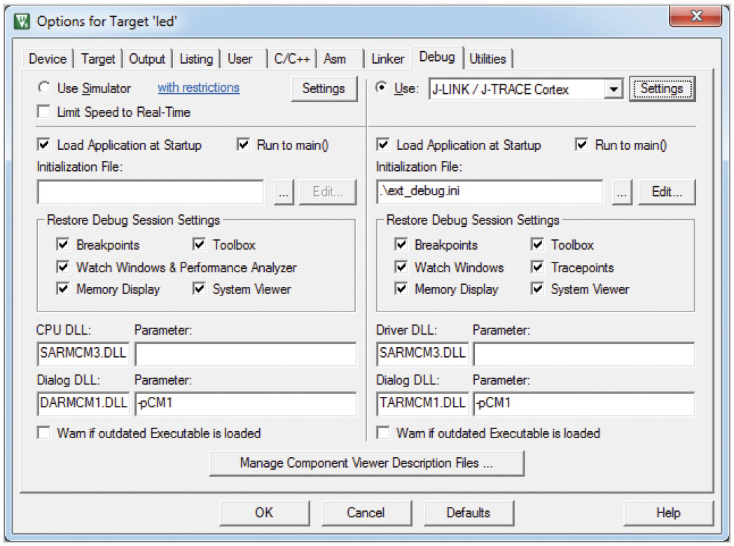This screenshot has height=546, width=734.
Task: Go to the Utilities tab
Action: point(487,59)
